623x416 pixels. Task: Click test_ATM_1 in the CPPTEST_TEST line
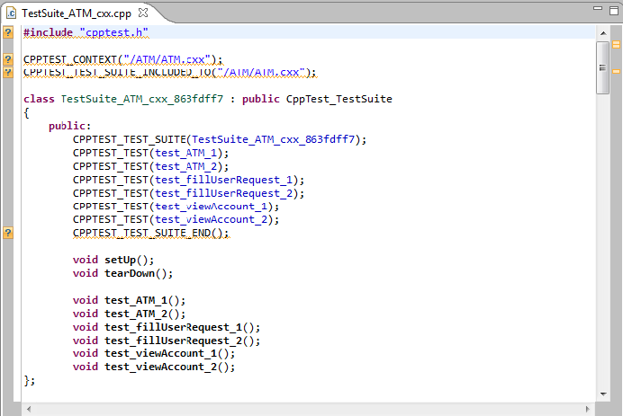(x=186, y=153)
